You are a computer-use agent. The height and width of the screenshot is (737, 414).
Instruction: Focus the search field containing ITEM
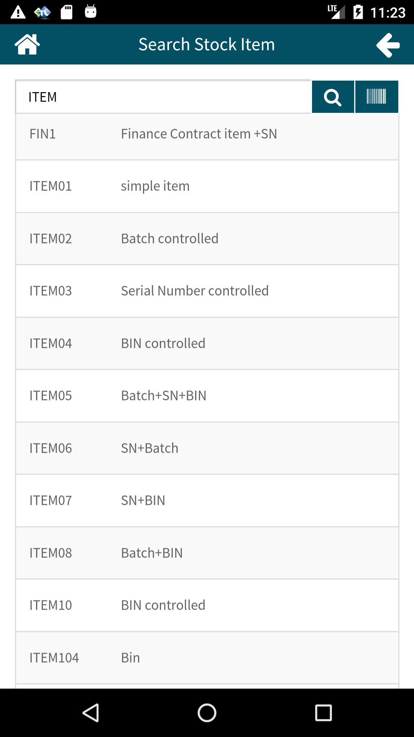tap(163, 97)
